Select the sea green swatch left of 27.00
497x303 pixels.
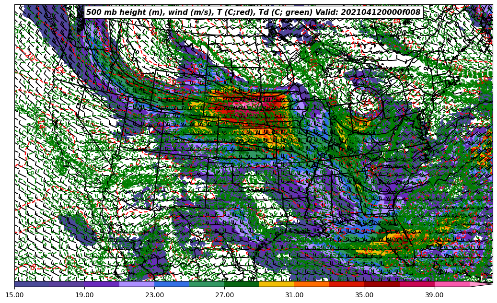pos(207,284)
